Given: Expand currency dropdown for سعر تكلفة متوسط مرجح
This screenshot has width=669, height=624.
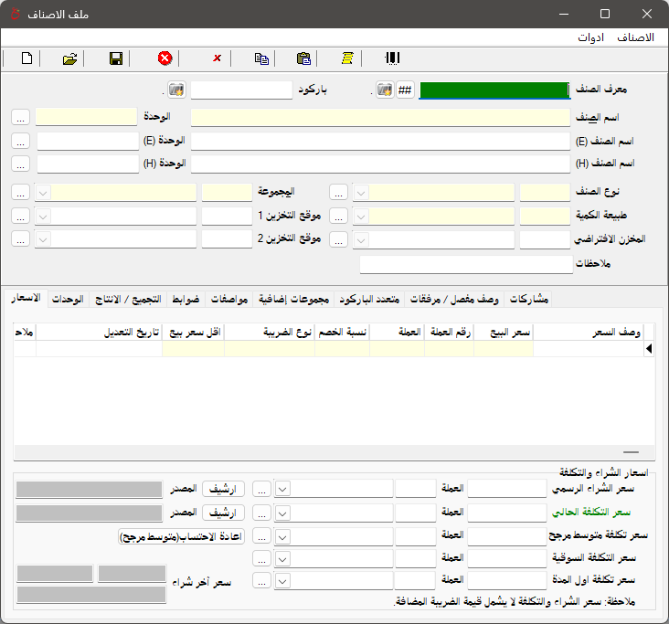Looking at the screenshot, I should (282, 537).
